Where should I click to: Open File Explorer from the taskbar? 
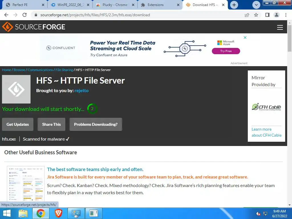tap(23, 213)
